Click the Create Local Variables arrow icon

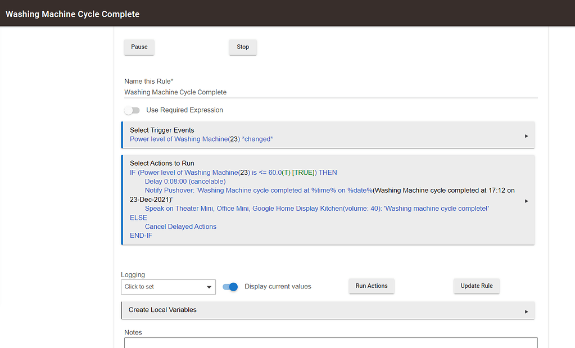click(x=526, y=311)
